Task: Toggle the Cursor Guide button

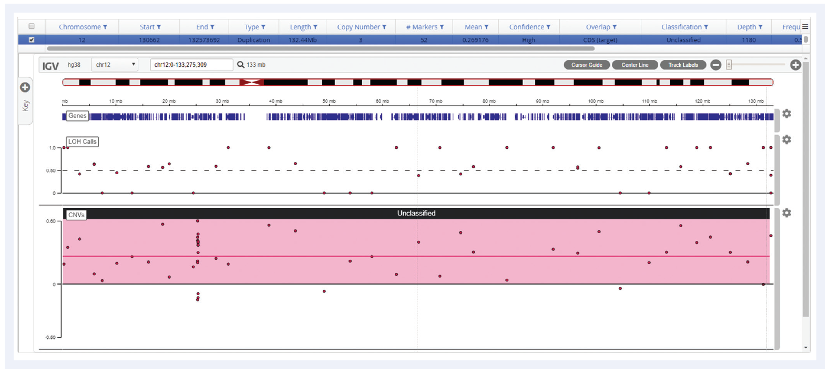Action: click(x=587, y=65)
